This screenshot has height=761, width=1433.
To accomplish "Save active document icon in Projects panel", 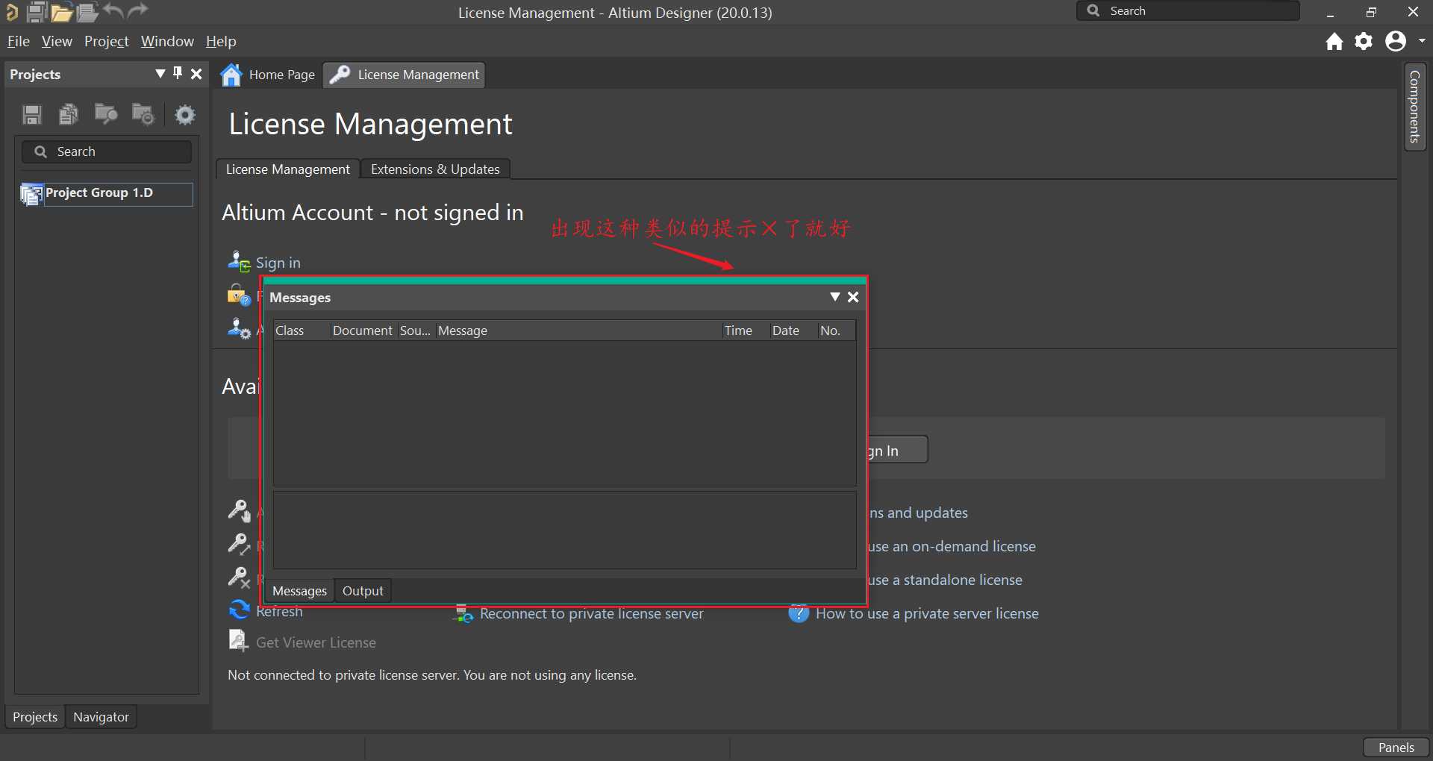I will click(x=32, y=114).
